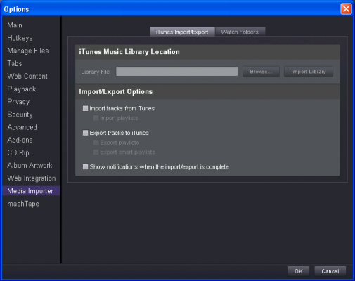The width and height of the screenshot is (355, 281).
Task: Open Playback settings
Action: pos(22,89)
